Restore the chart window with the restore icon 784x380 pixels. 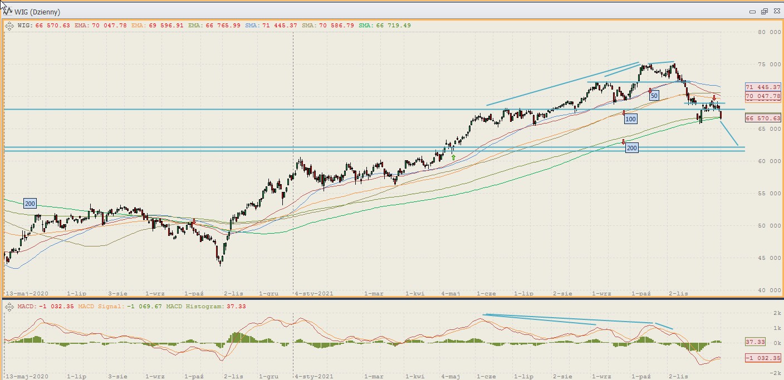[x=764, y=11]
